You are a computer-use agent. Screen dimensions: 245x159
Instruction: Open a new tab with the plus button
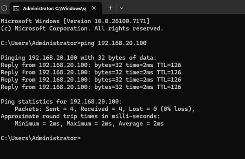[110, 8]
